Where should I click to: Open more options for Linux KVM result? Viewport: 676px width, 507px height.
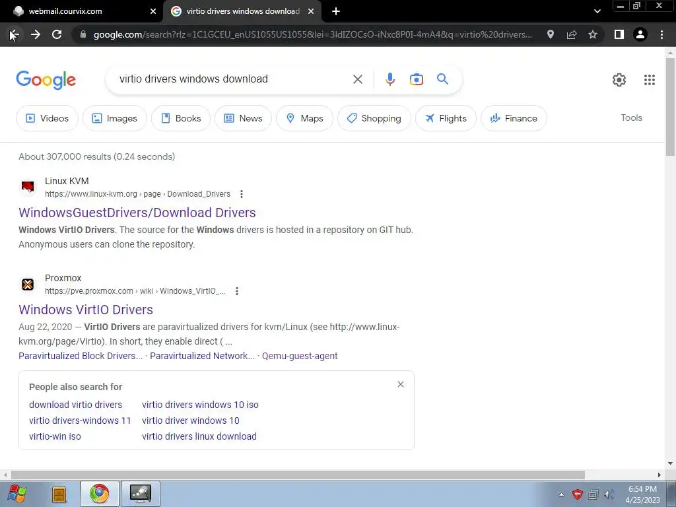pyautogui.click(x=242, y=194)
